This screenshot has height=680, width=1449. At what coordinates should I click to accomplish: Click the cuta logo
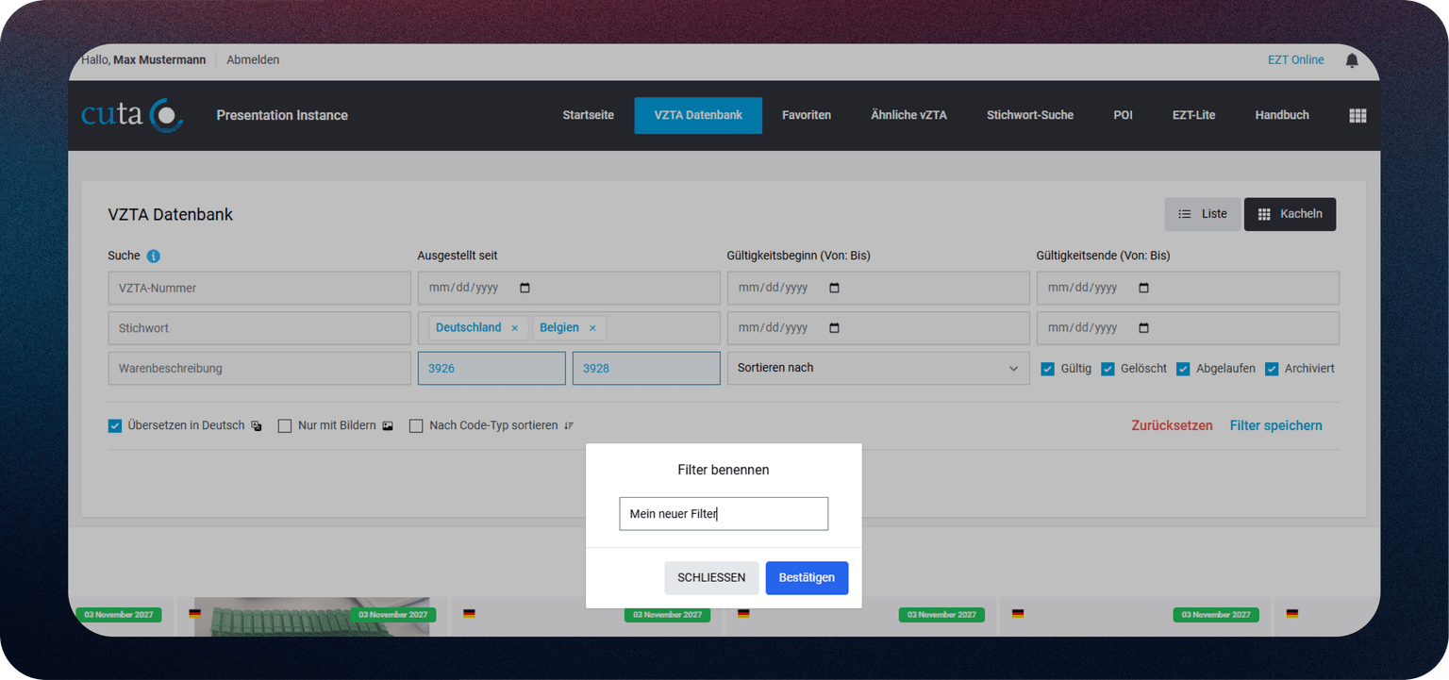132,115
